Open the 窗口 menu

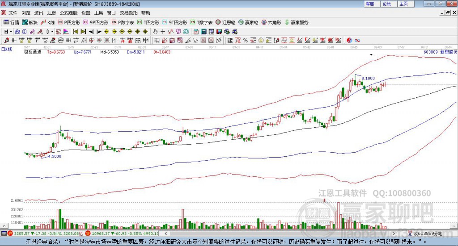tap(111, 13)
